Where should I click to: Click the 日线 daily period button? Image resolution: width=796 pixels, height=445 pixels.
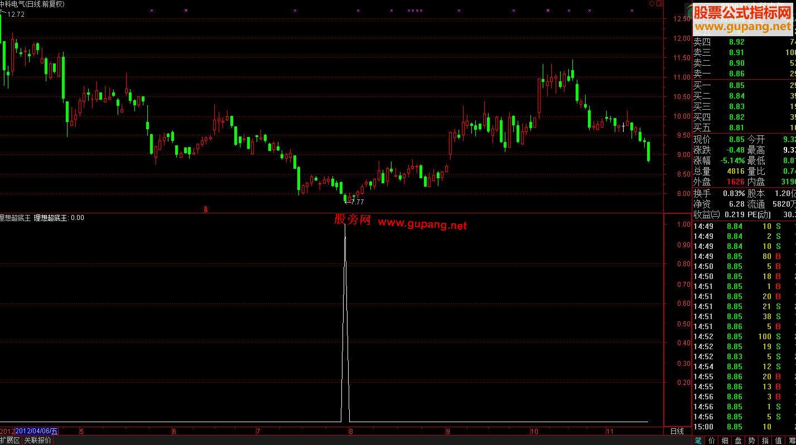coord(677,432)
